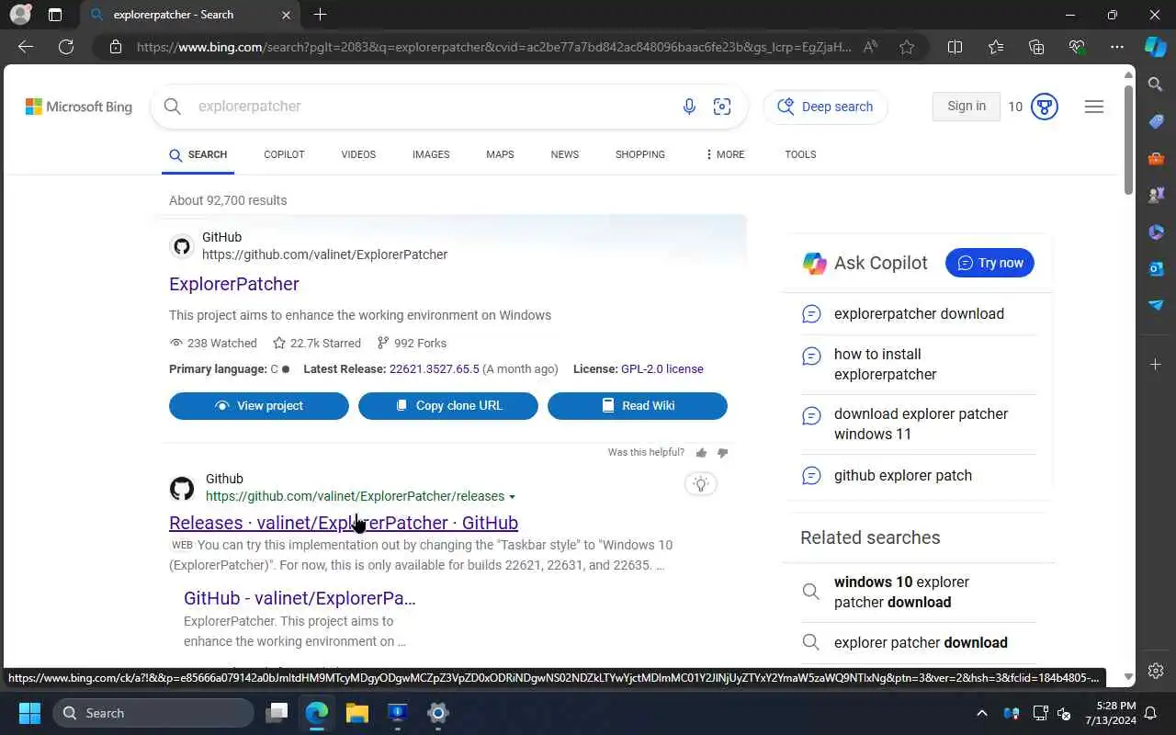This screenshot has height=735, width=1176.
Task: Open Browser essentials heart icon
Action: click(1077, 47)
